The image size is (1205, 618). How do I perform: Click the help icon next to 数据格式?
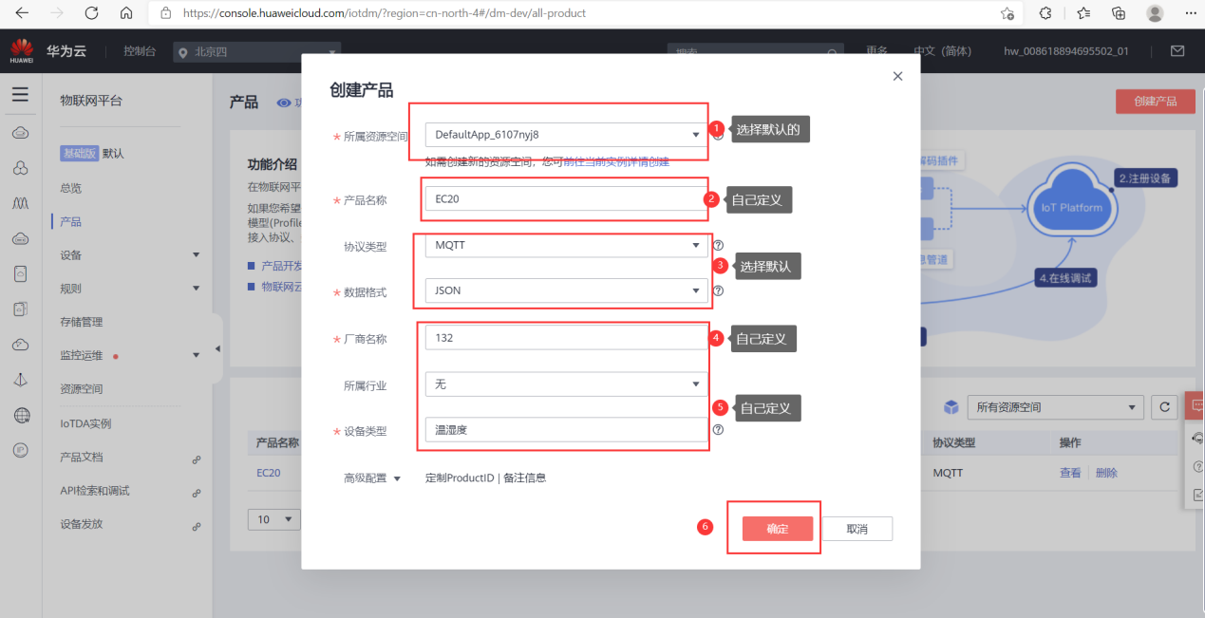(718, 290)
